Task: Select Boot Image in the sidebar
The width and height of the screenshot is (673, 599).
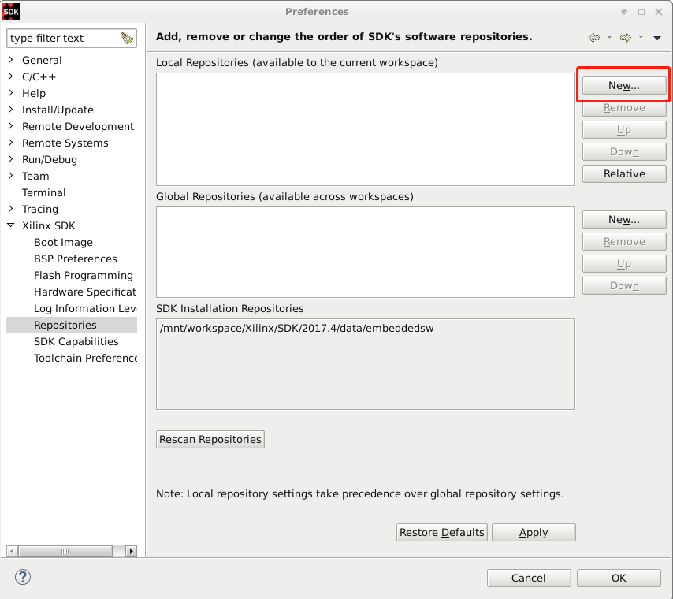Action: click(63, 242)
